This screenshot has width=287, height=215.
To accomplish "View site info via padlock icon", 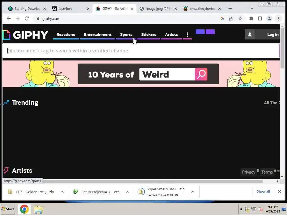I will tap(38, 18).
